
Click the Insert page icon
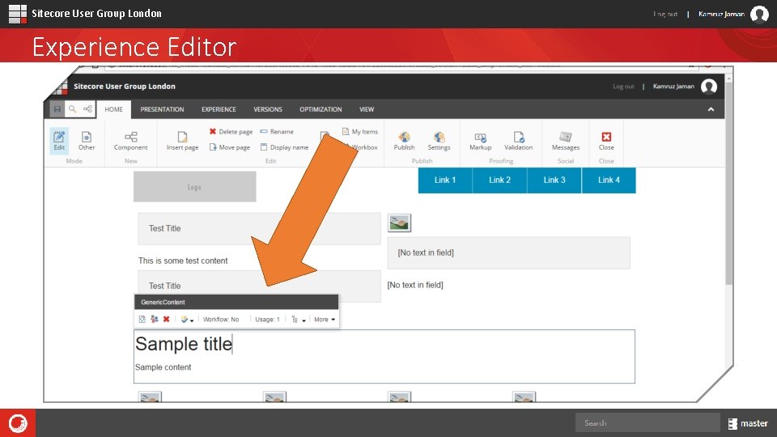[x=182, y=141]
